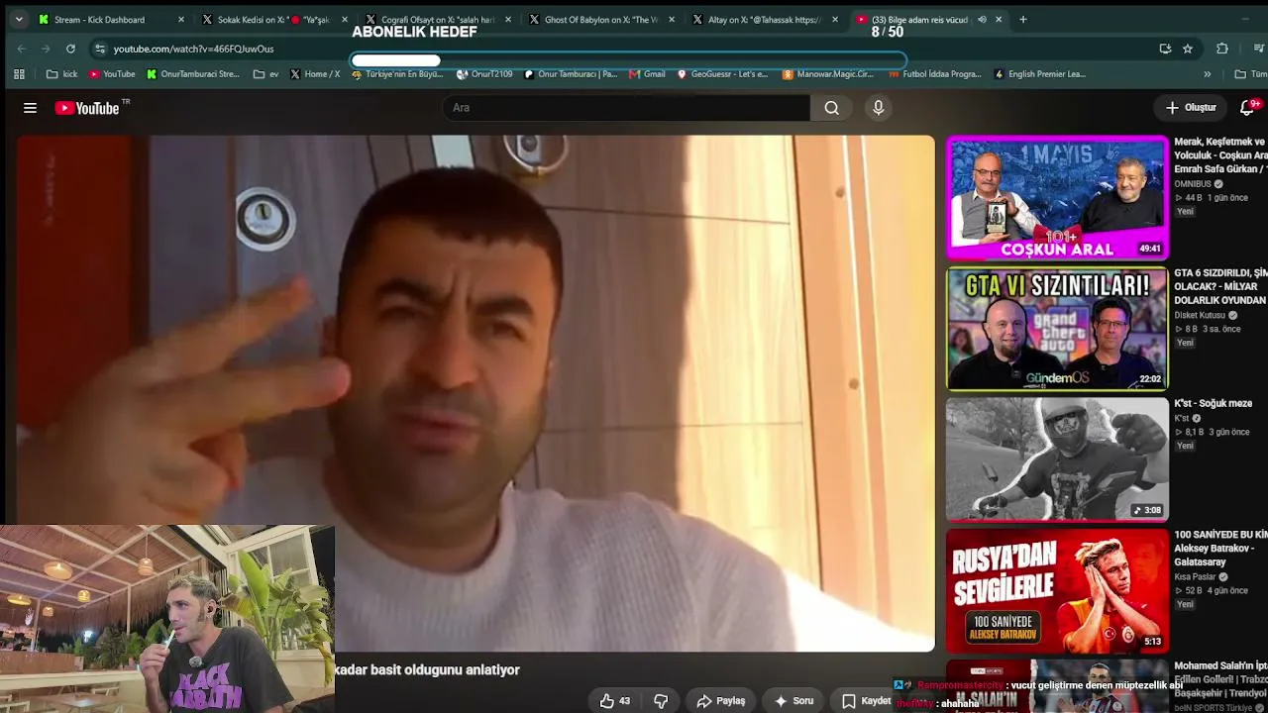Open YouTube notifications bell
Viewport: 1268px width, 713px height.
(x=1247, y=108)
